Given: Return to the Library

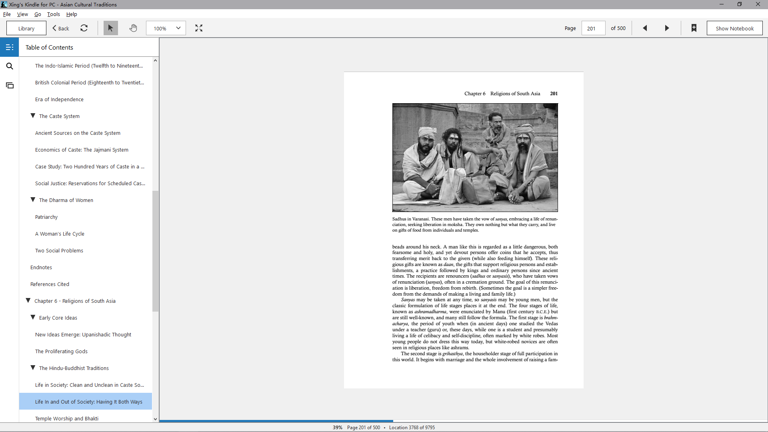Looking at the screenshot, I should pyautogui.click(x=26, y=28).
